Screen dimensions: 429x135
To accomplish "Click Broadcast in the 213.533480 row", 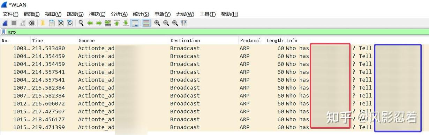I will (185, 48).
